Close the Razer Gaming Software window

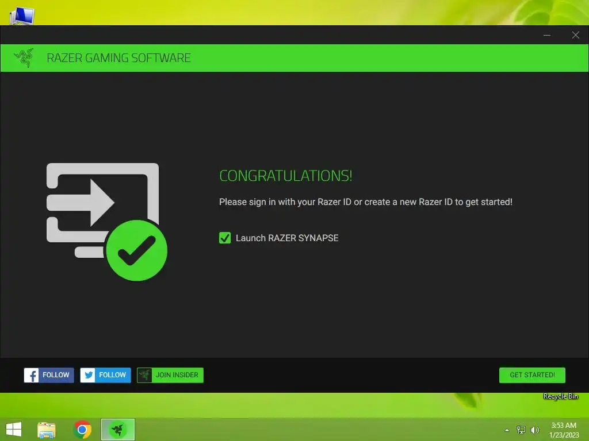coord(575,35)
